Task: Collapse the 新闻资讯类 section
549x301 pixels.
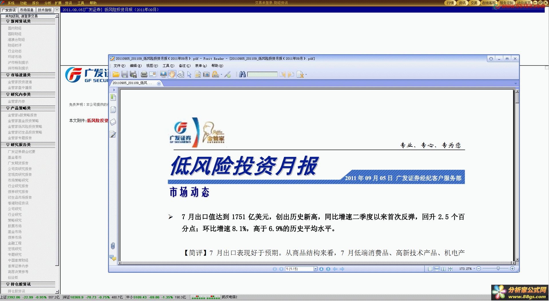Action: [8, 21]
